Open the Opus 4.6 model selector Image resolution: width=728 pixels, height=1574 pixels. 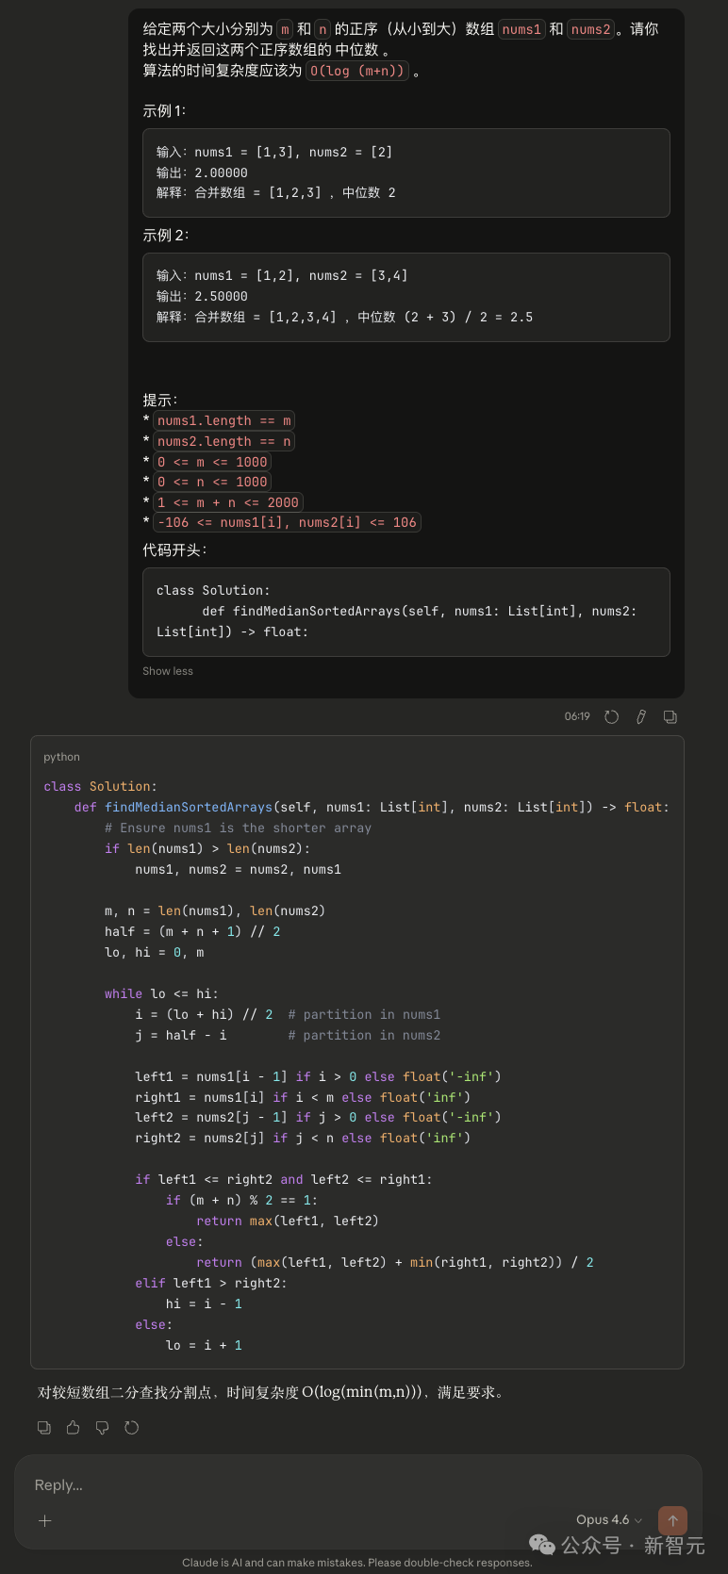608,1519
